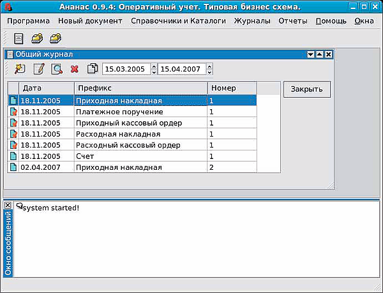Click the Ananas application icon in title bar

pyautogui.click(x=8, y=7)
